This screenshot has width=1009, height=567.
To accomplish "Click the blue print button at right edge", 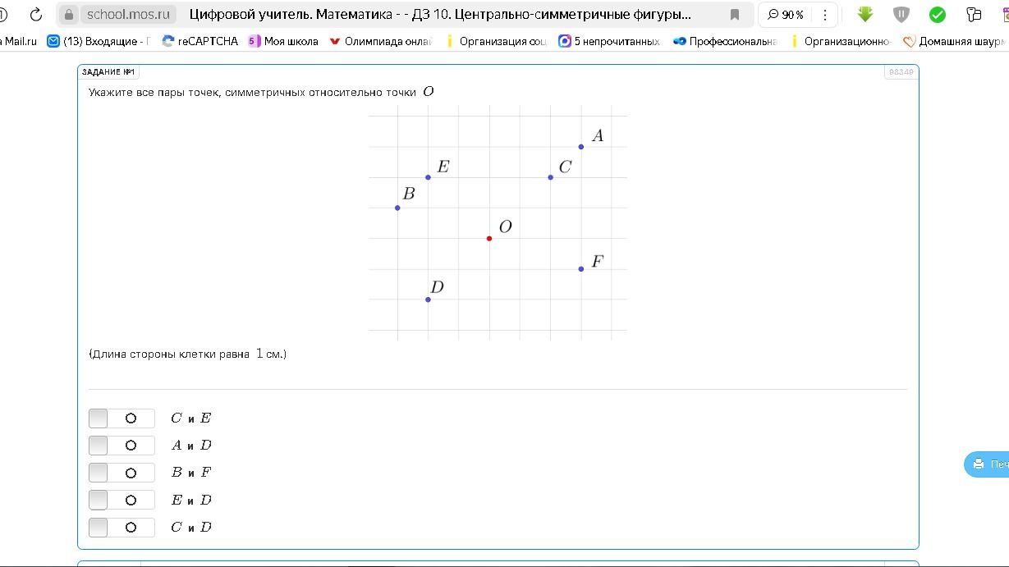I will click(x=987, y=464).
